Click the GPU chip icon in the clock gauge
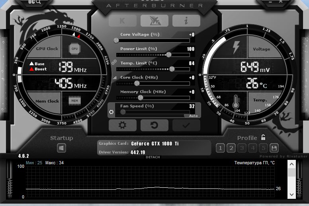This screenshot has width=309, height=206. (x=74, y=49)
